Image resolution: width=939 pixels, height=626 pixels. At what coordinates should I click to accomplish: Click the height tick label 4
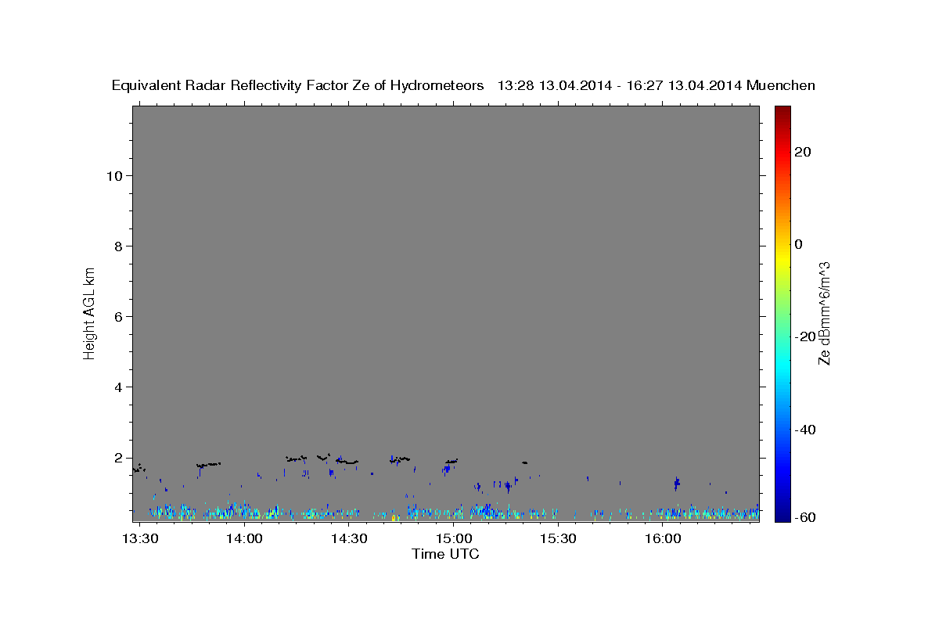tap(118, 387)
